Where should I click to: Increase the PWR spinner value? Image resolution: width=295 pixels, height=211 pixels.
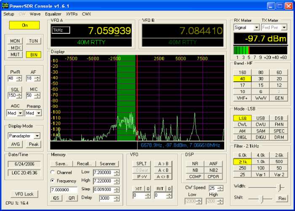(19, 77)
